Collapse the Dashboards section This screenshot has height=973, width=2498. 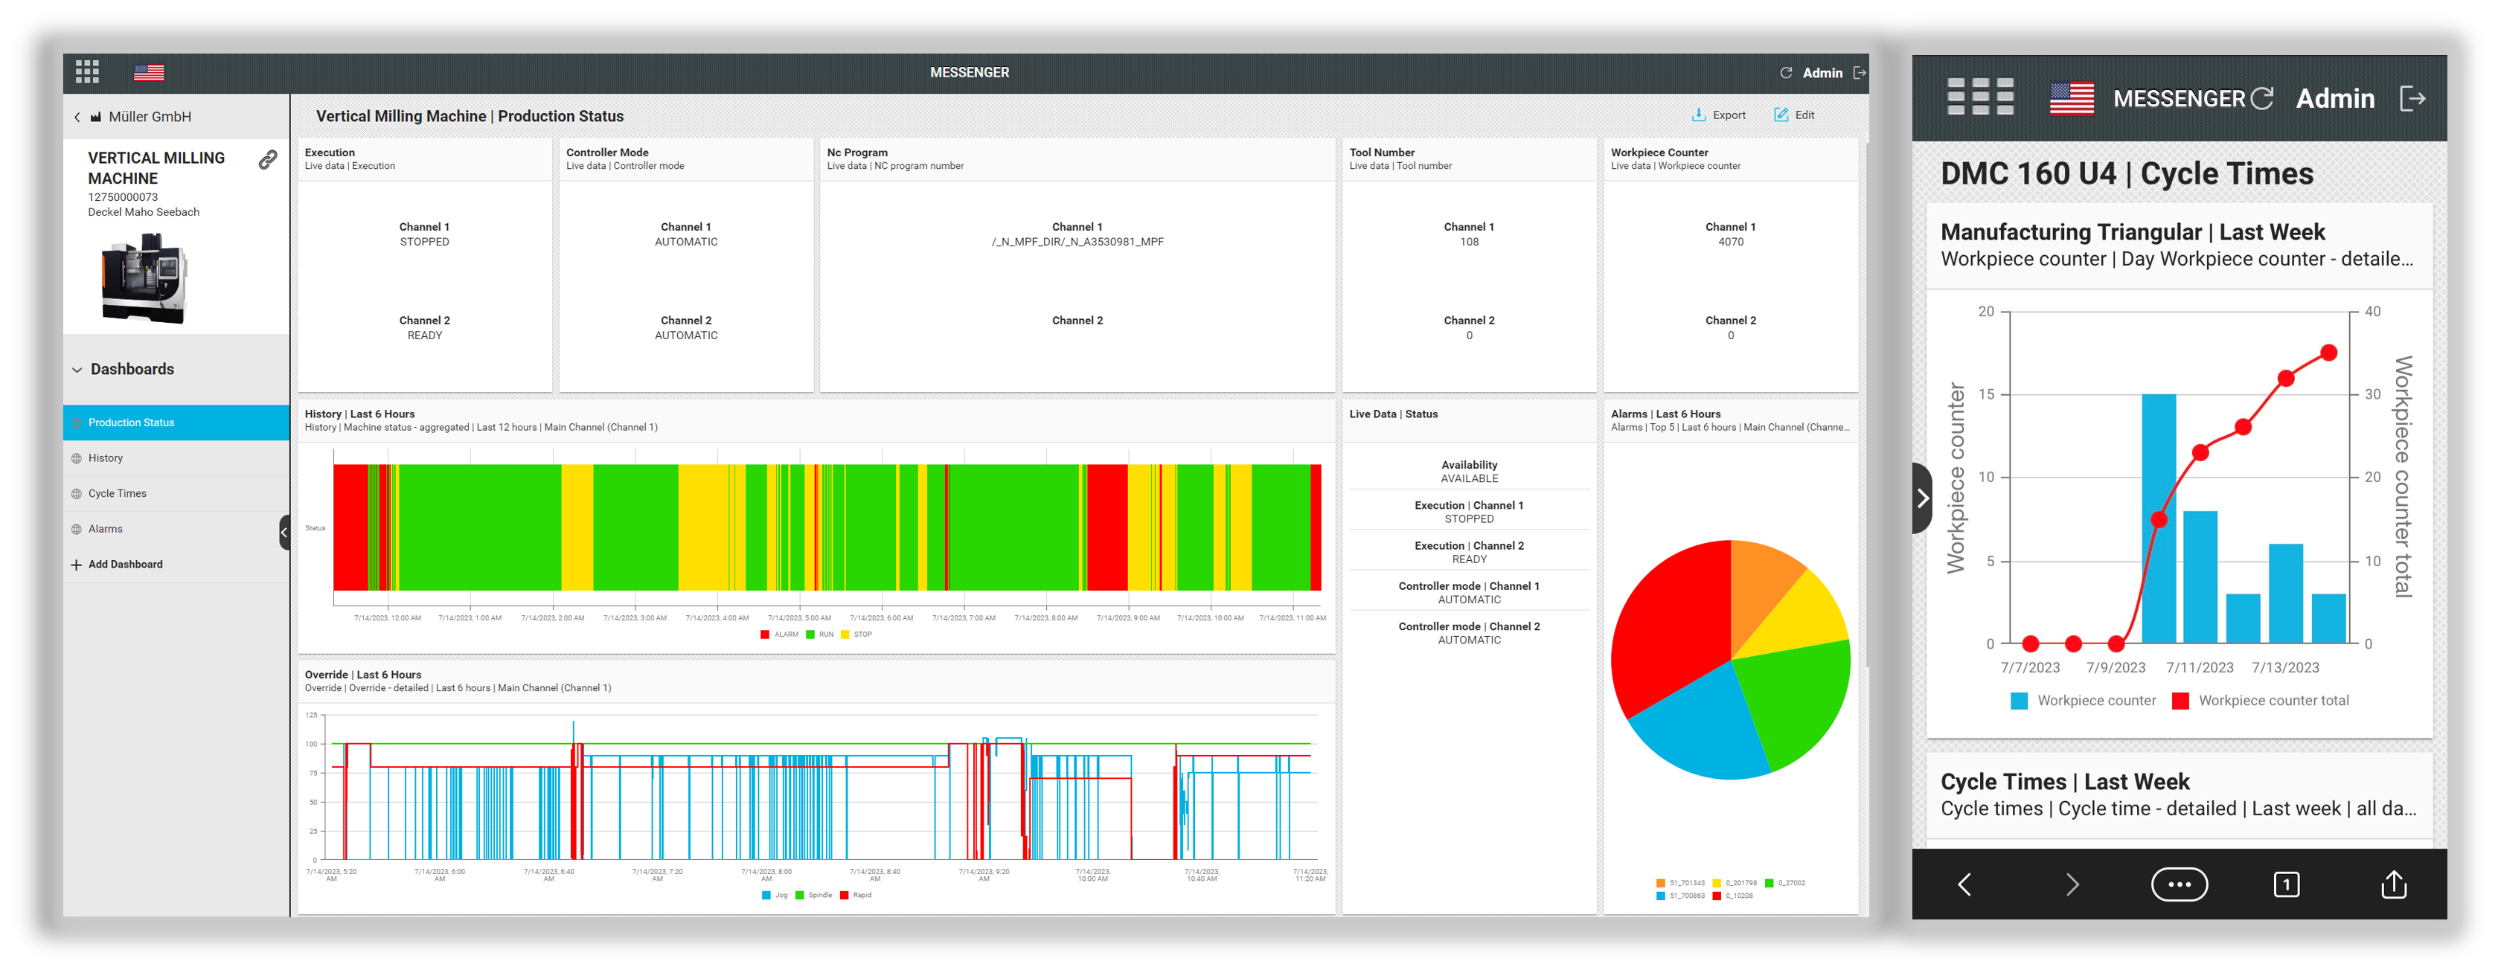point(77,370)
